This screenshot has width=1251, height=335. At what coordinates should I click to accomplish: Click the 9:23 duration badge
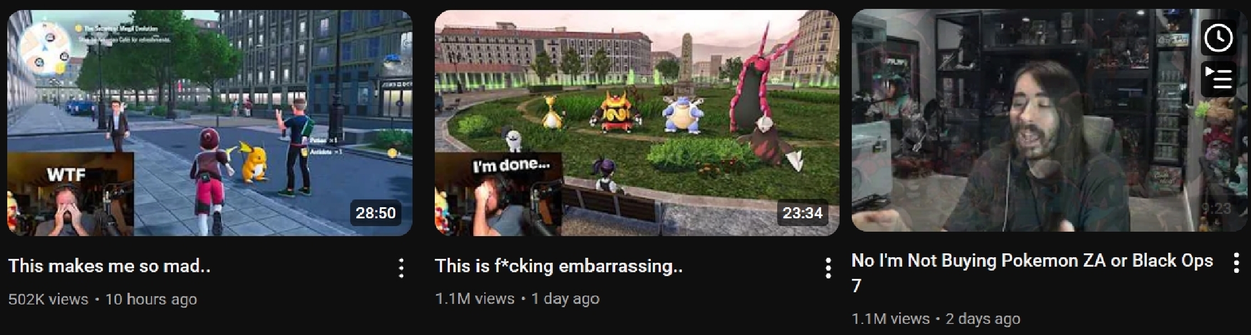[1215, 209]
